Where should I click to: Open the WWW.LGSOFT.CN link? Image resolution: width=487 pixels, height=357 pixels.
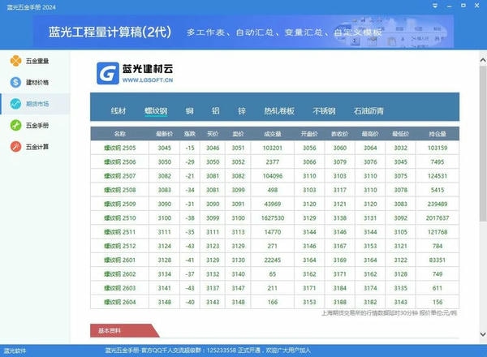coord(148,80)
